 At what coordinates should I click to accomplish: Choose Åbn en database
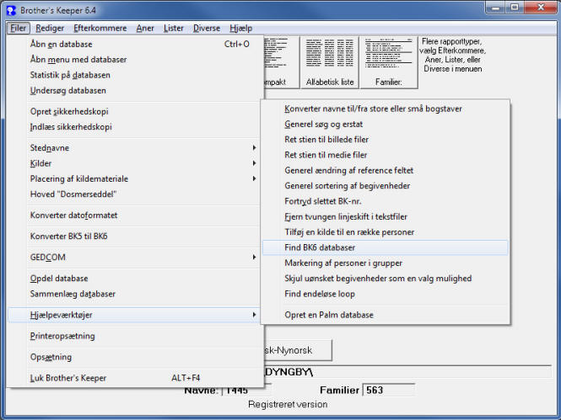coord(135,45)
